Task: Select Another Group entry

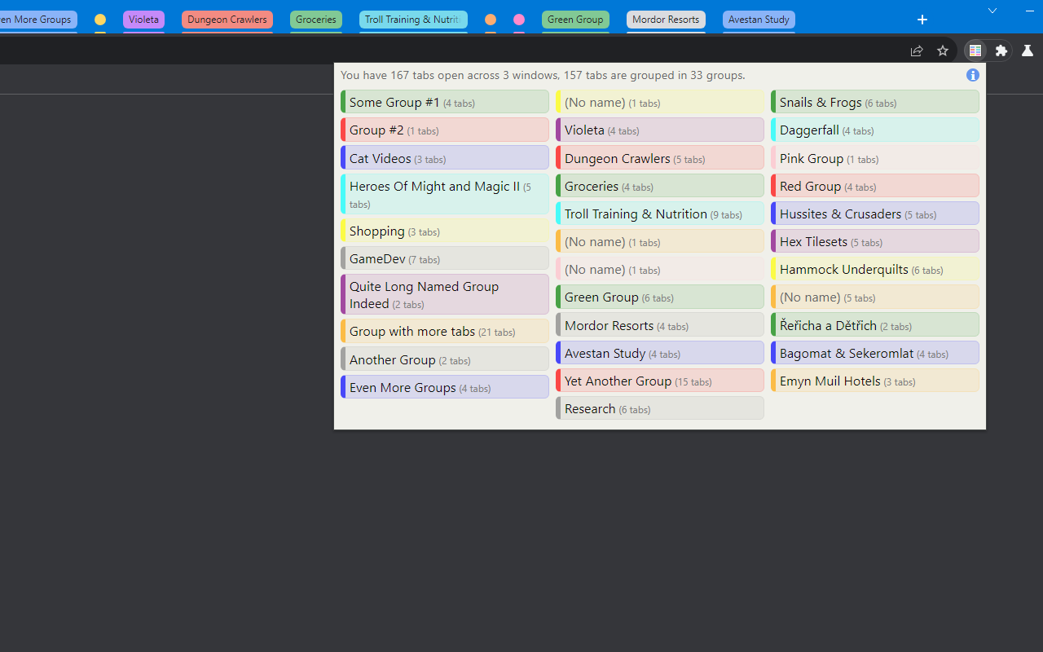Action: tap(445, 359)
